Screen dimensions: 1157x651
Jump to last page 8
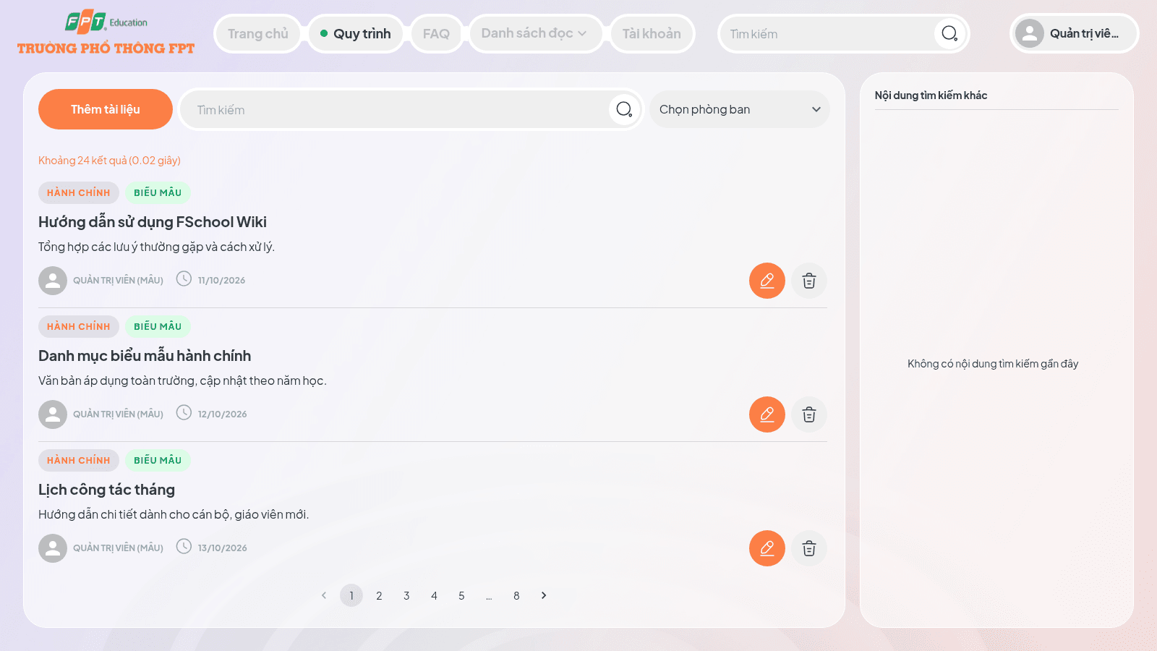tap(516, 595)
